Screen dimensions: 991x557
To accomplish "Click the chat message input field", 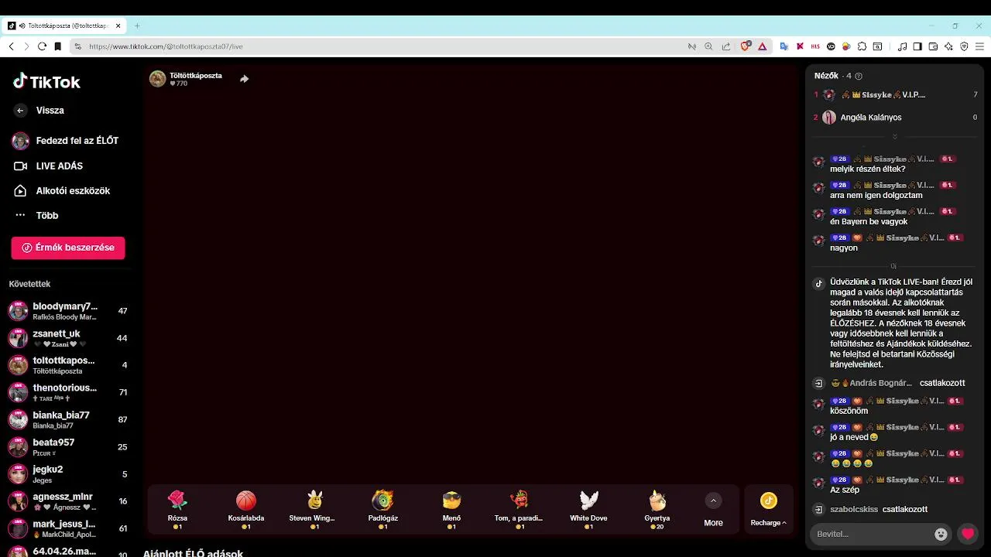I will point(873,534).
